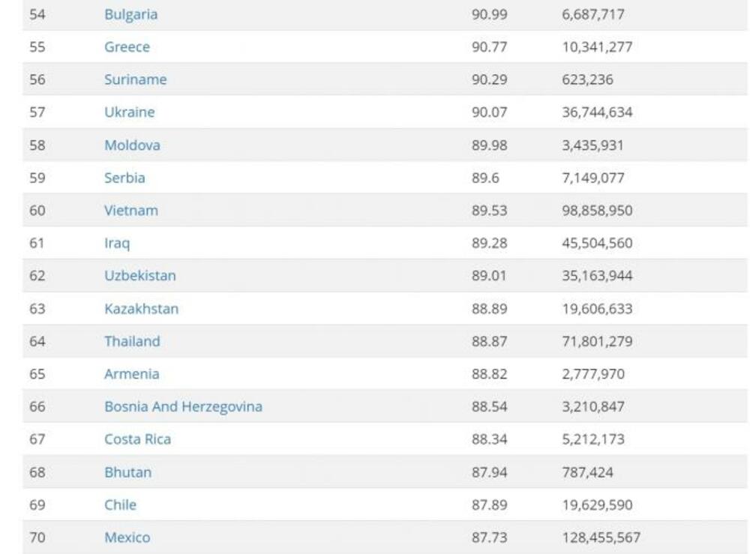Open the Vietnam link
The height and width of the screenshot is (554, 750).
(x=130, y=211)
